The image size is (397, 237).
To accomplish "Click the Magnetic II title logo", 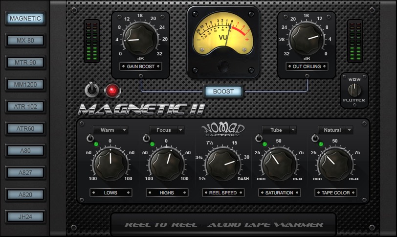I will (x=141, y=109).
